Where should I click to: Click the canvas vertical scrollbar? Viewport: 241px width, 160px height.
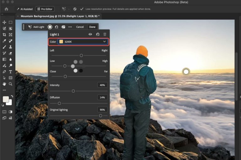pos(236,77)
